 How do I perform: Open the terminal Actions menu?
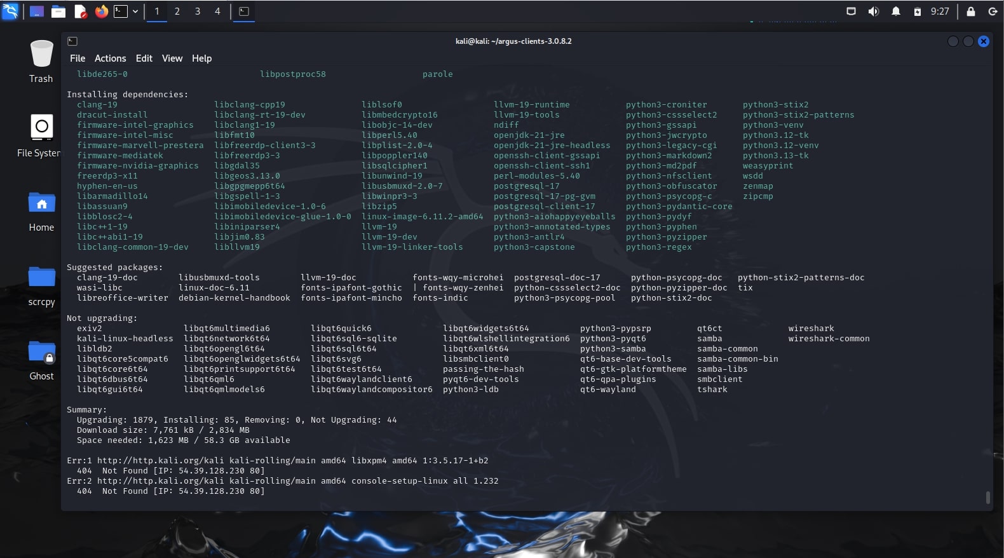111,58
